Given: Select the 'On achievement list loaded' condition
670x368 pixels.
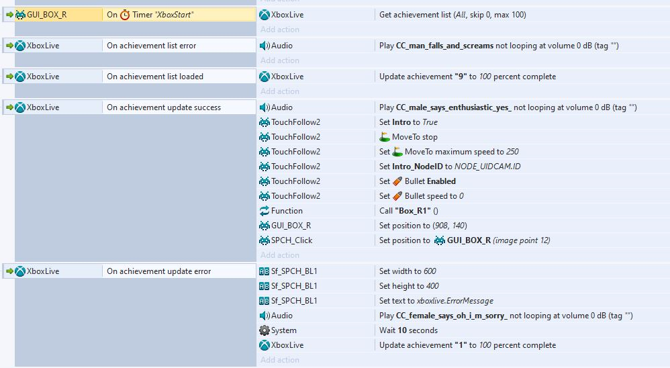Looking at the screenshot, I should (179, 76).
